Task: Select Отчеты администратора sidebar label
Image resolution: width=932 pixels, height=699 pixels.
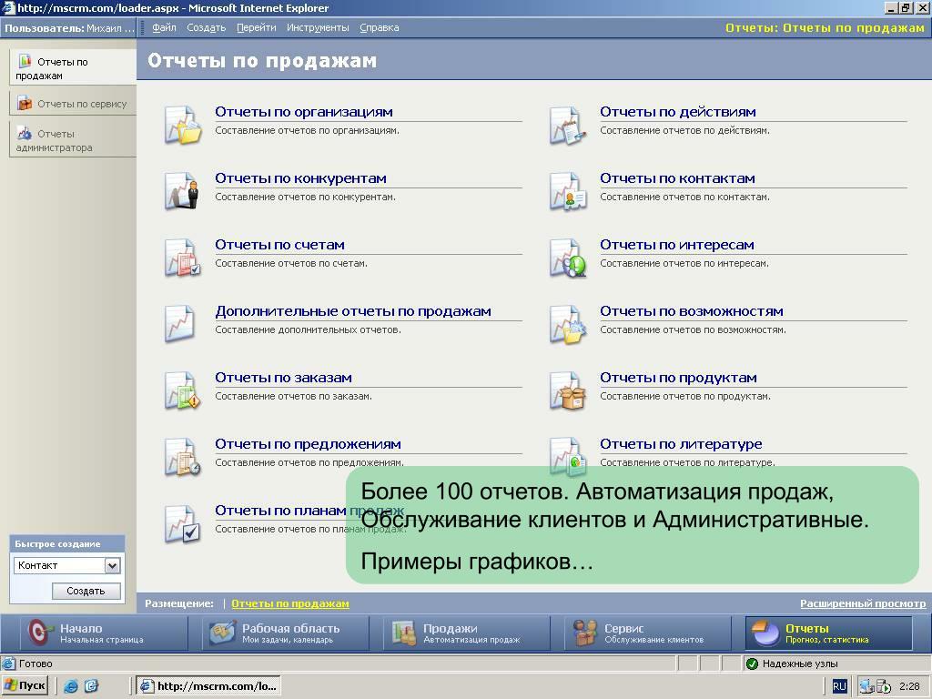Action: 54,141
